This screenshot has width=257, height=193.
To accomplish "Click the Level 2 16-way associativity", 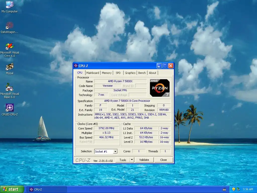I will [x=165, y=137].
